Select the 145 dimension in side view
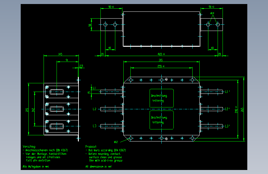The width and height of the screenshot is (268, 174). 60,54
